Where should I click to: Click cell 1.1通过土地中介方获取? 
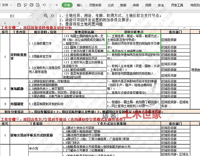click(x=112, y=128)
